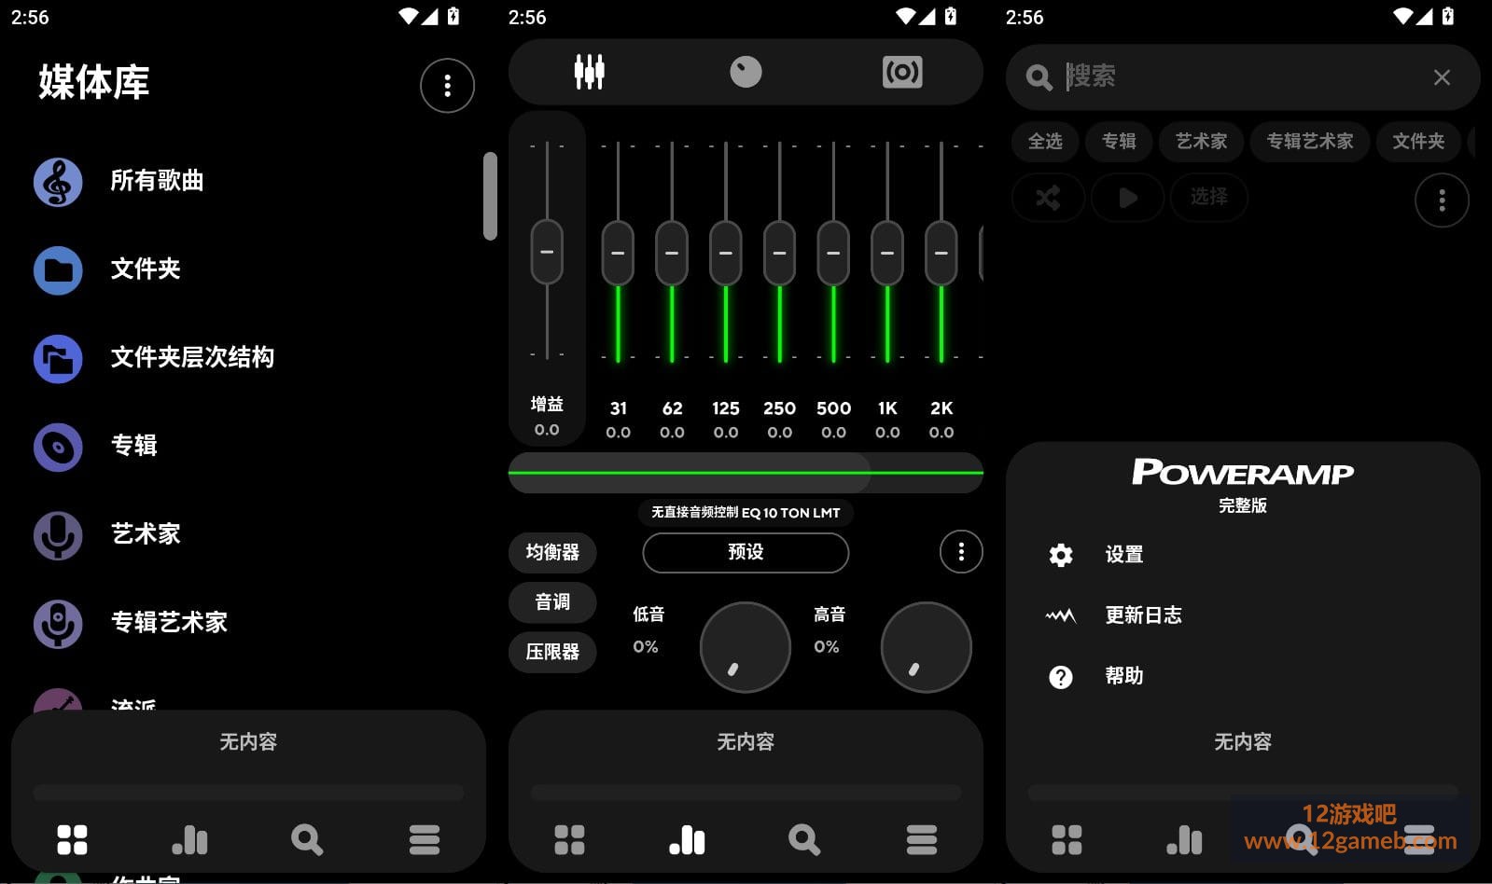Toggle the 文件夹 filter chip in search

point(1418,142)
